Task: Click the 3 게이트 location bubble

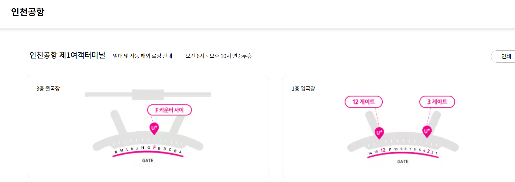Action: [437, 102]
